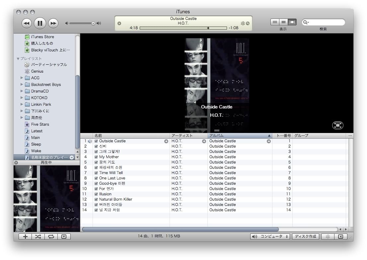Expand the 下川みくに folder

coord(22,111)
